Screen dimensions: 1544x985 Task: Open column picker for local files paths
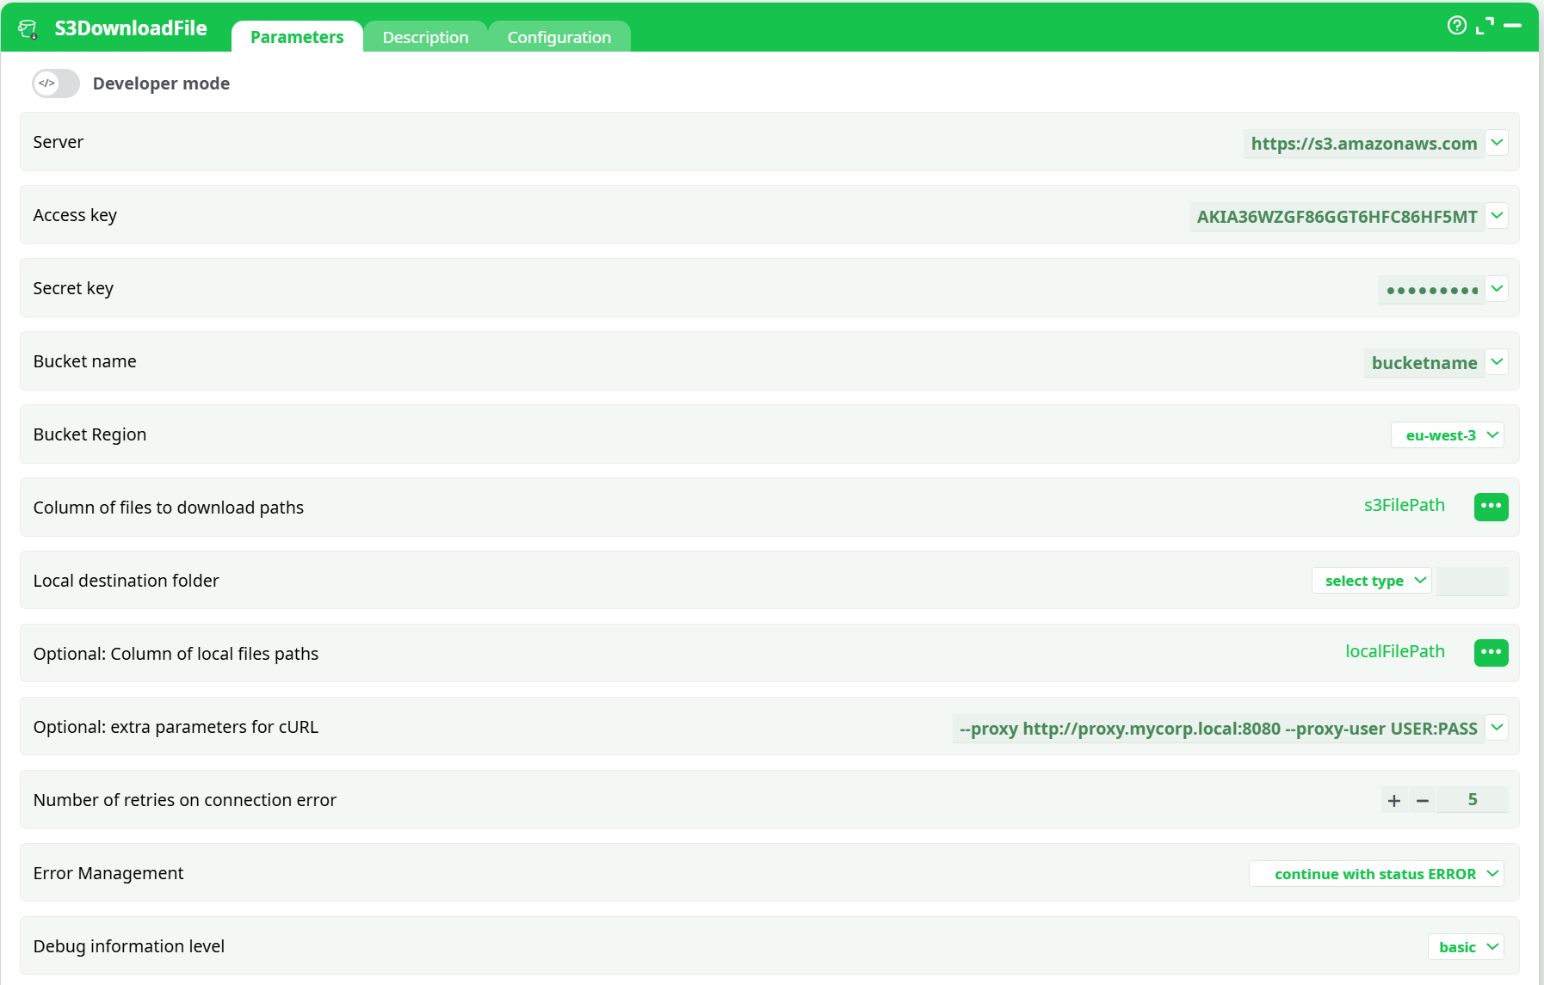click(1491, 653)
